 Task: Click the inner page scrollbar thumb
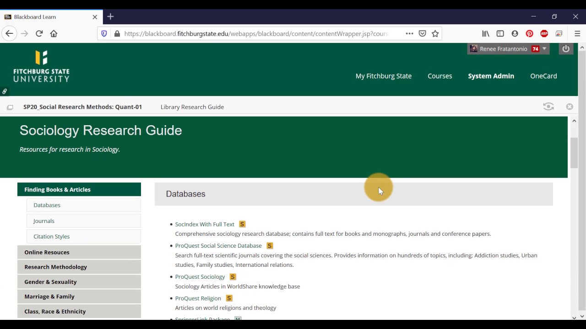click(574, 152)
